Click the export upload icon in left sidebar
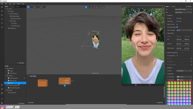 2,93
